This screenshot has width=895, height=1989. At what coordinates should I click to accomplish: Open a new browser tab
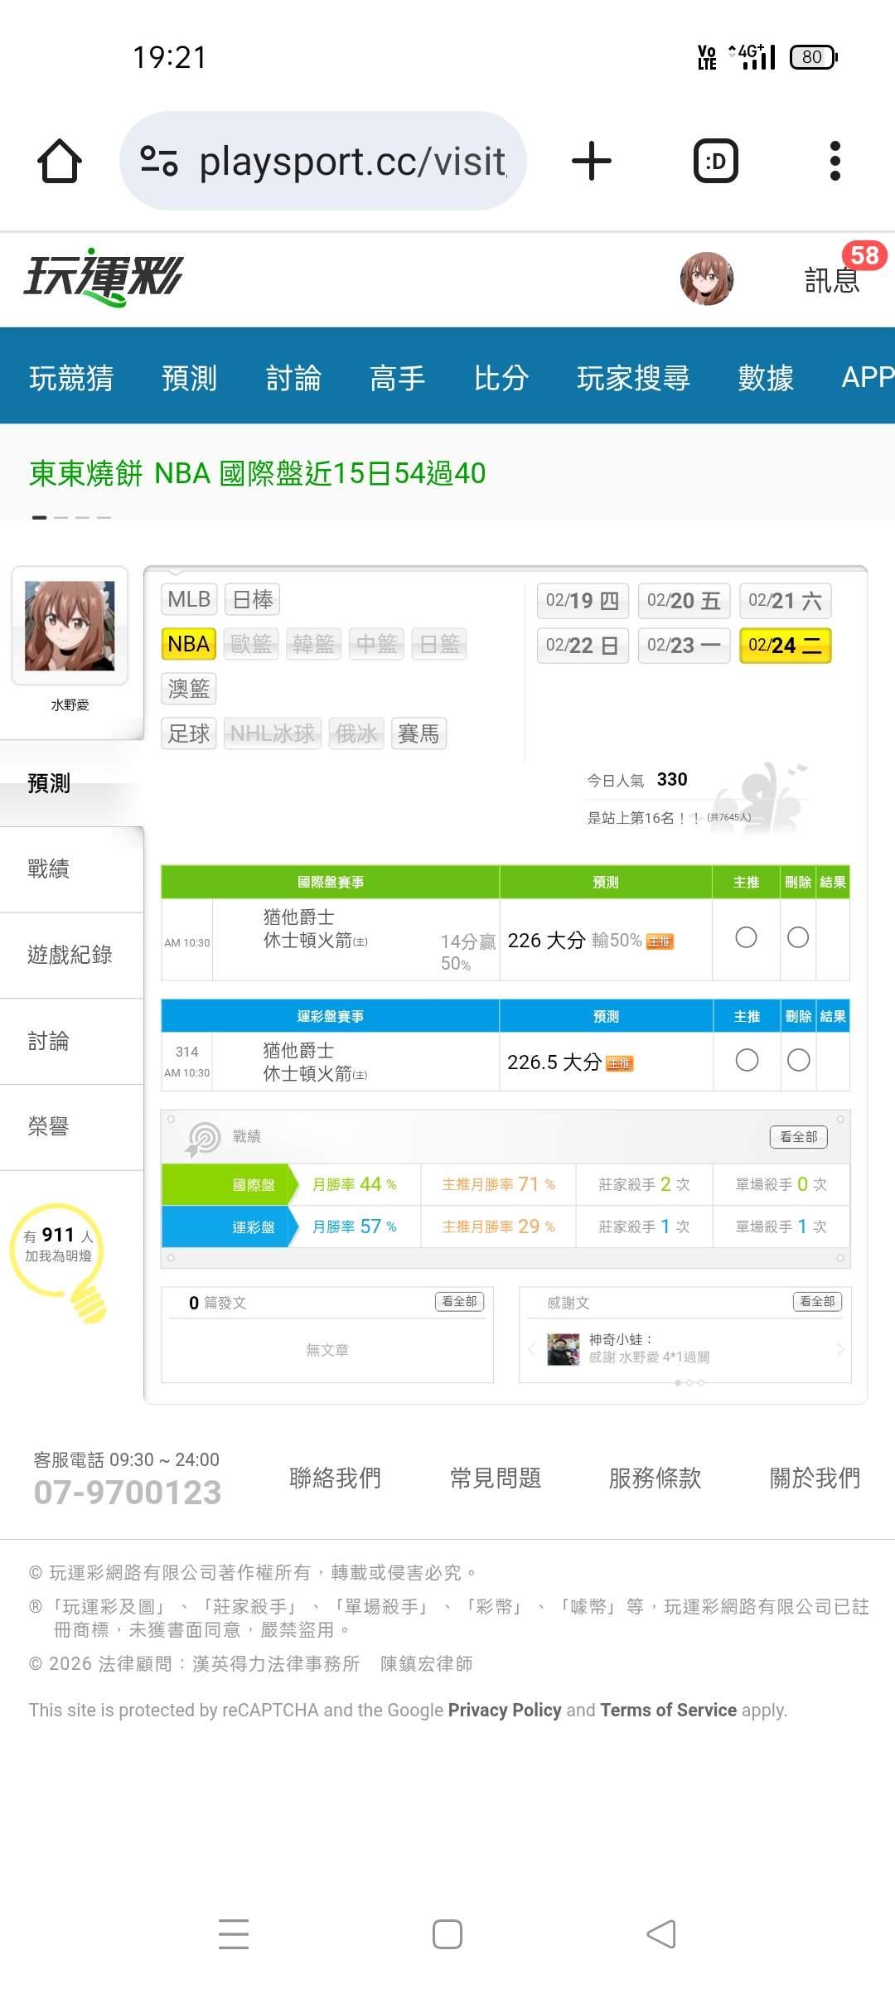[x=592, y=161]
